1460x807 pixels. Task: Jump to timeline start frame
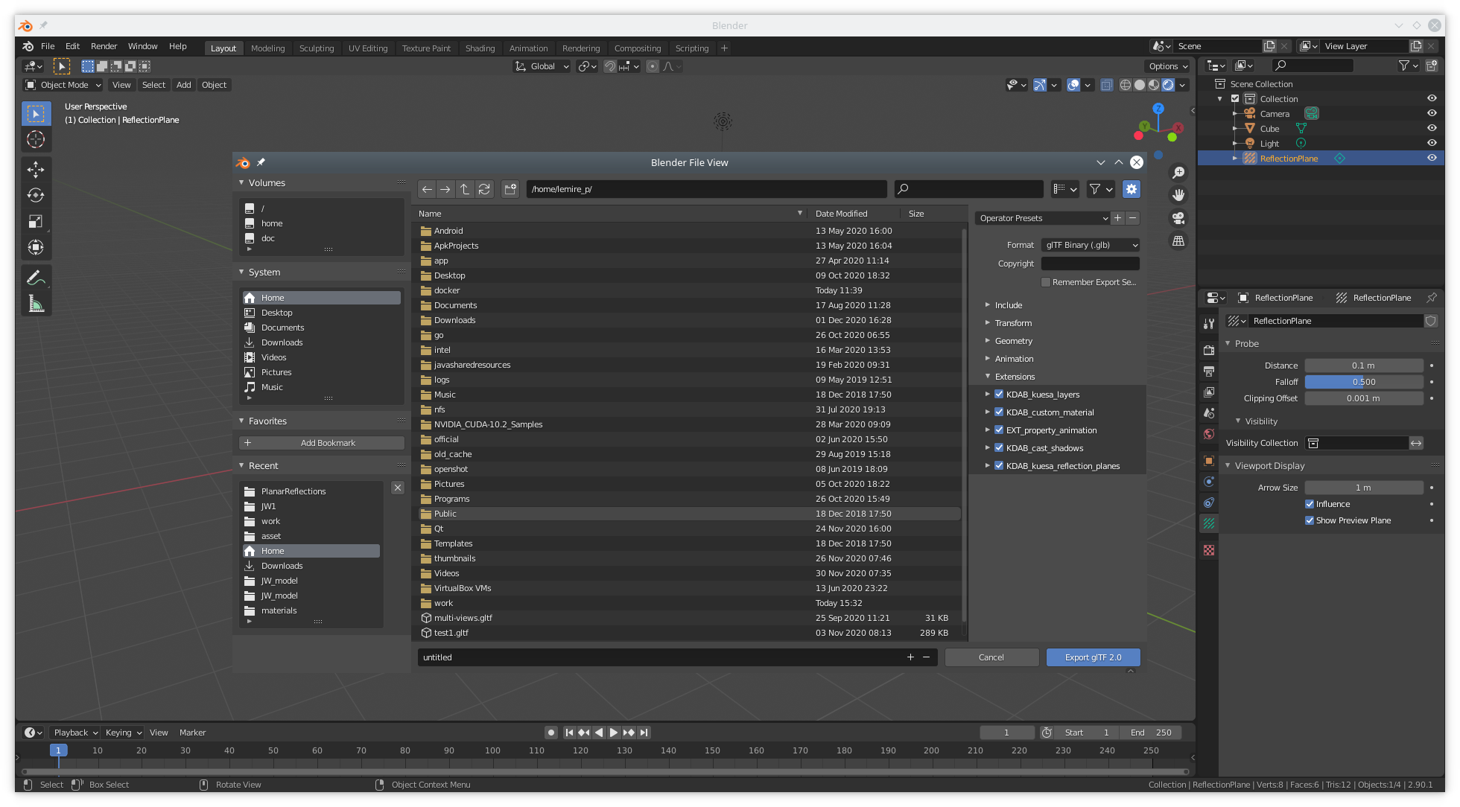click(x=569, y=733)
